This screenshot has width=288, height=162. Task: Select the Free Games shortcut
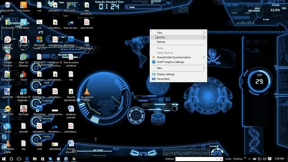23,7
